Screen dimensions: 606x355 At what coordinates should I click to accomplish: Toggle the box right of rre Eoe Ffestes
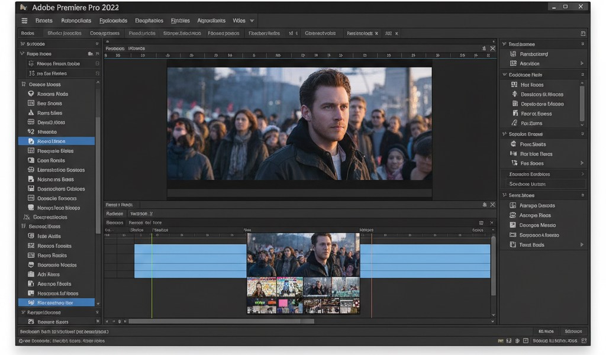[98, 73]
